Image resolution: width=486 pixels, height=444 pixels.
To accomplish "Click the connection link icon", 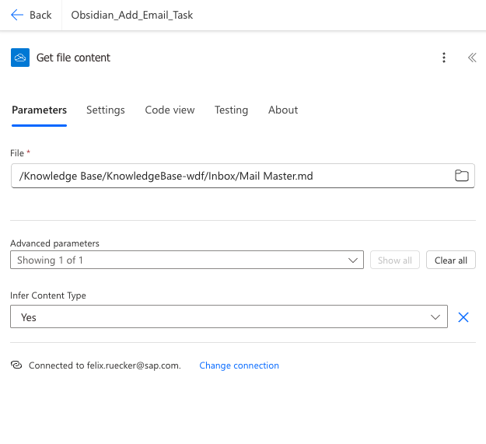I will tap(16, 365).
